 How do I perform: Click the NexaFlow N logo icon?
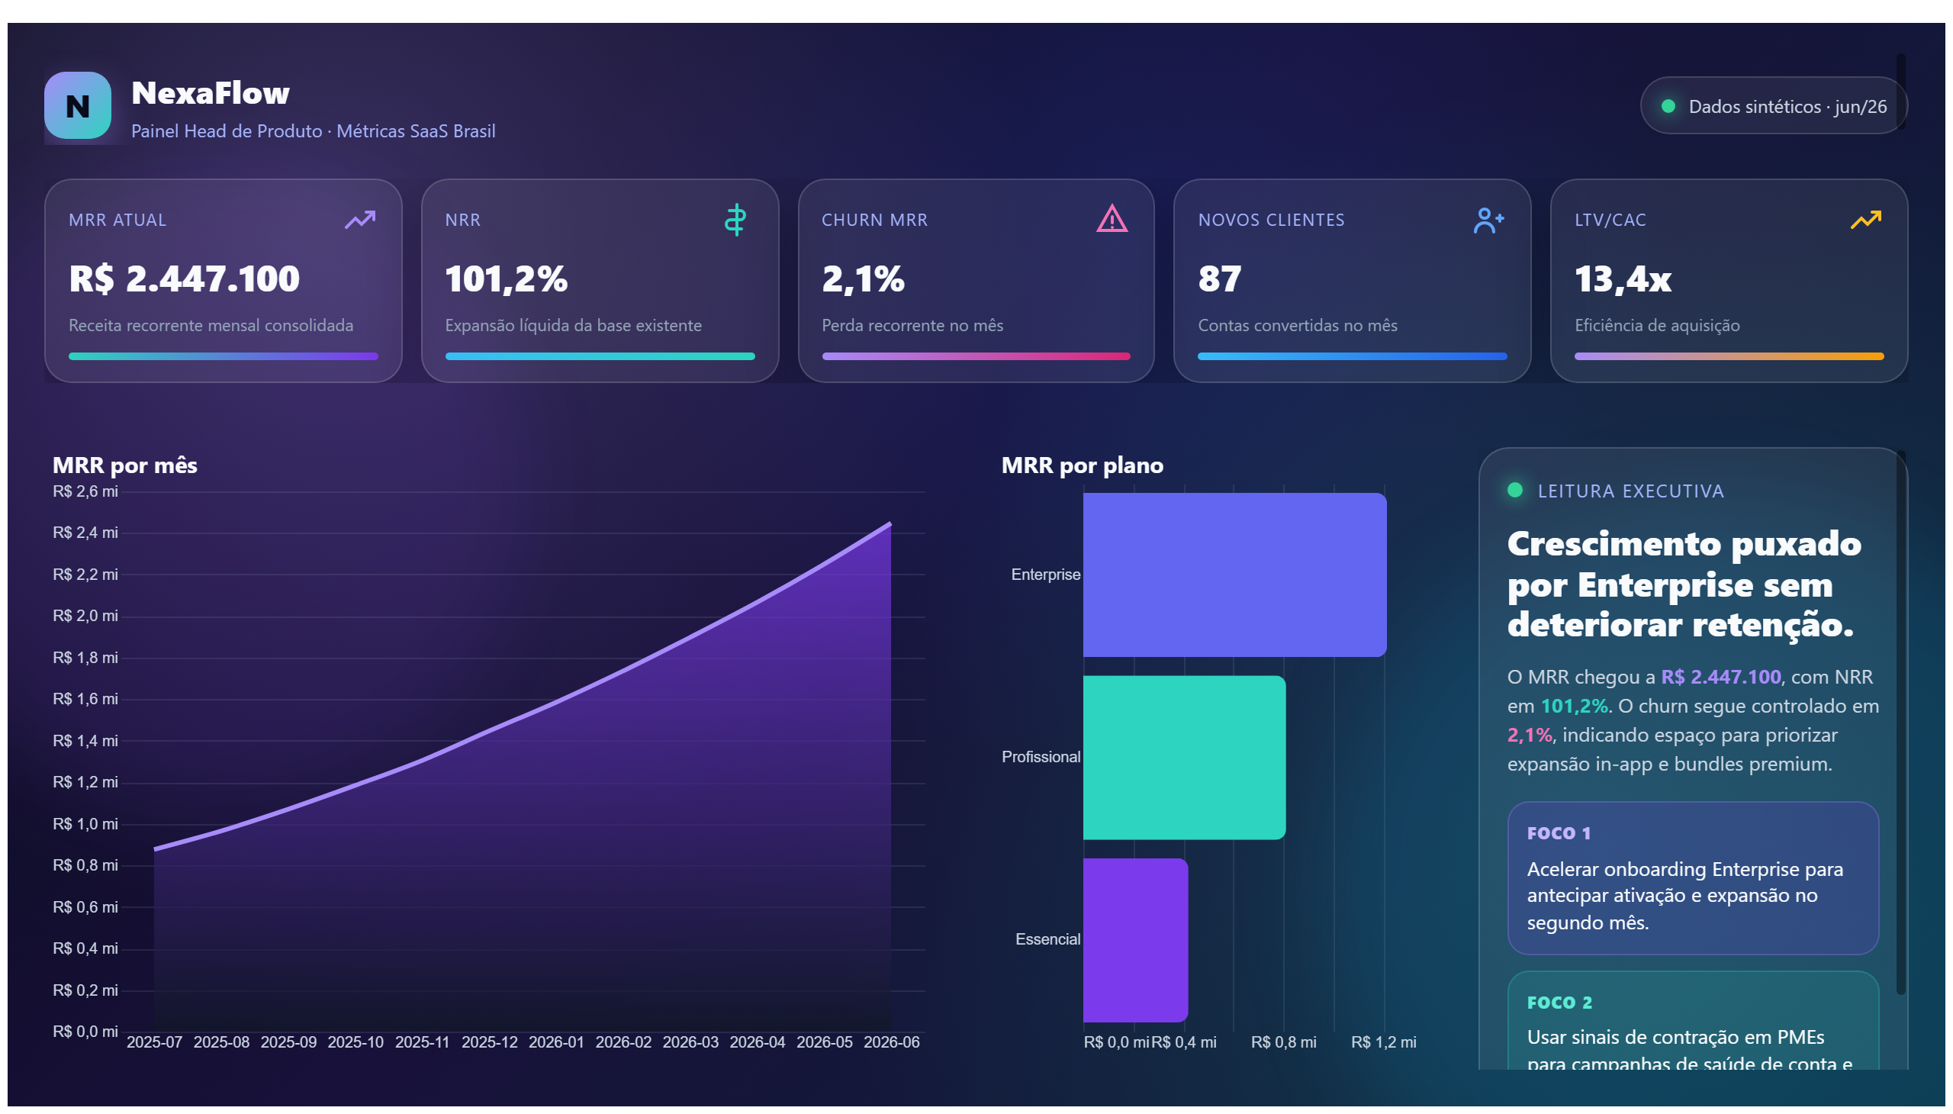pyautogui.click(x=77, y=105)
